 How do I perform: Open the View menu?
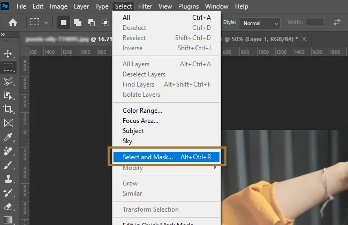165,6
